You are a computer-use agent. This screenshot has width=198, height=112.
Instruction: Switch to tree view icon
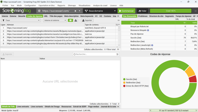76,20
